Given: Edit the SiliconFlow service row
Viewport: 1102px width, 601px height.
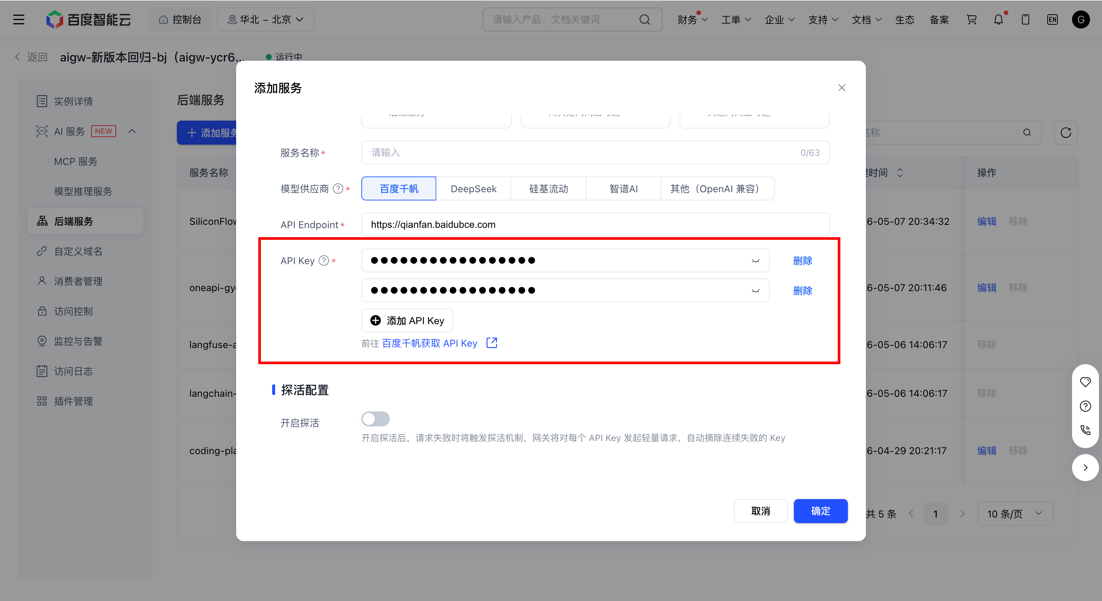Looking at the screenshot, I should [987, 221].
